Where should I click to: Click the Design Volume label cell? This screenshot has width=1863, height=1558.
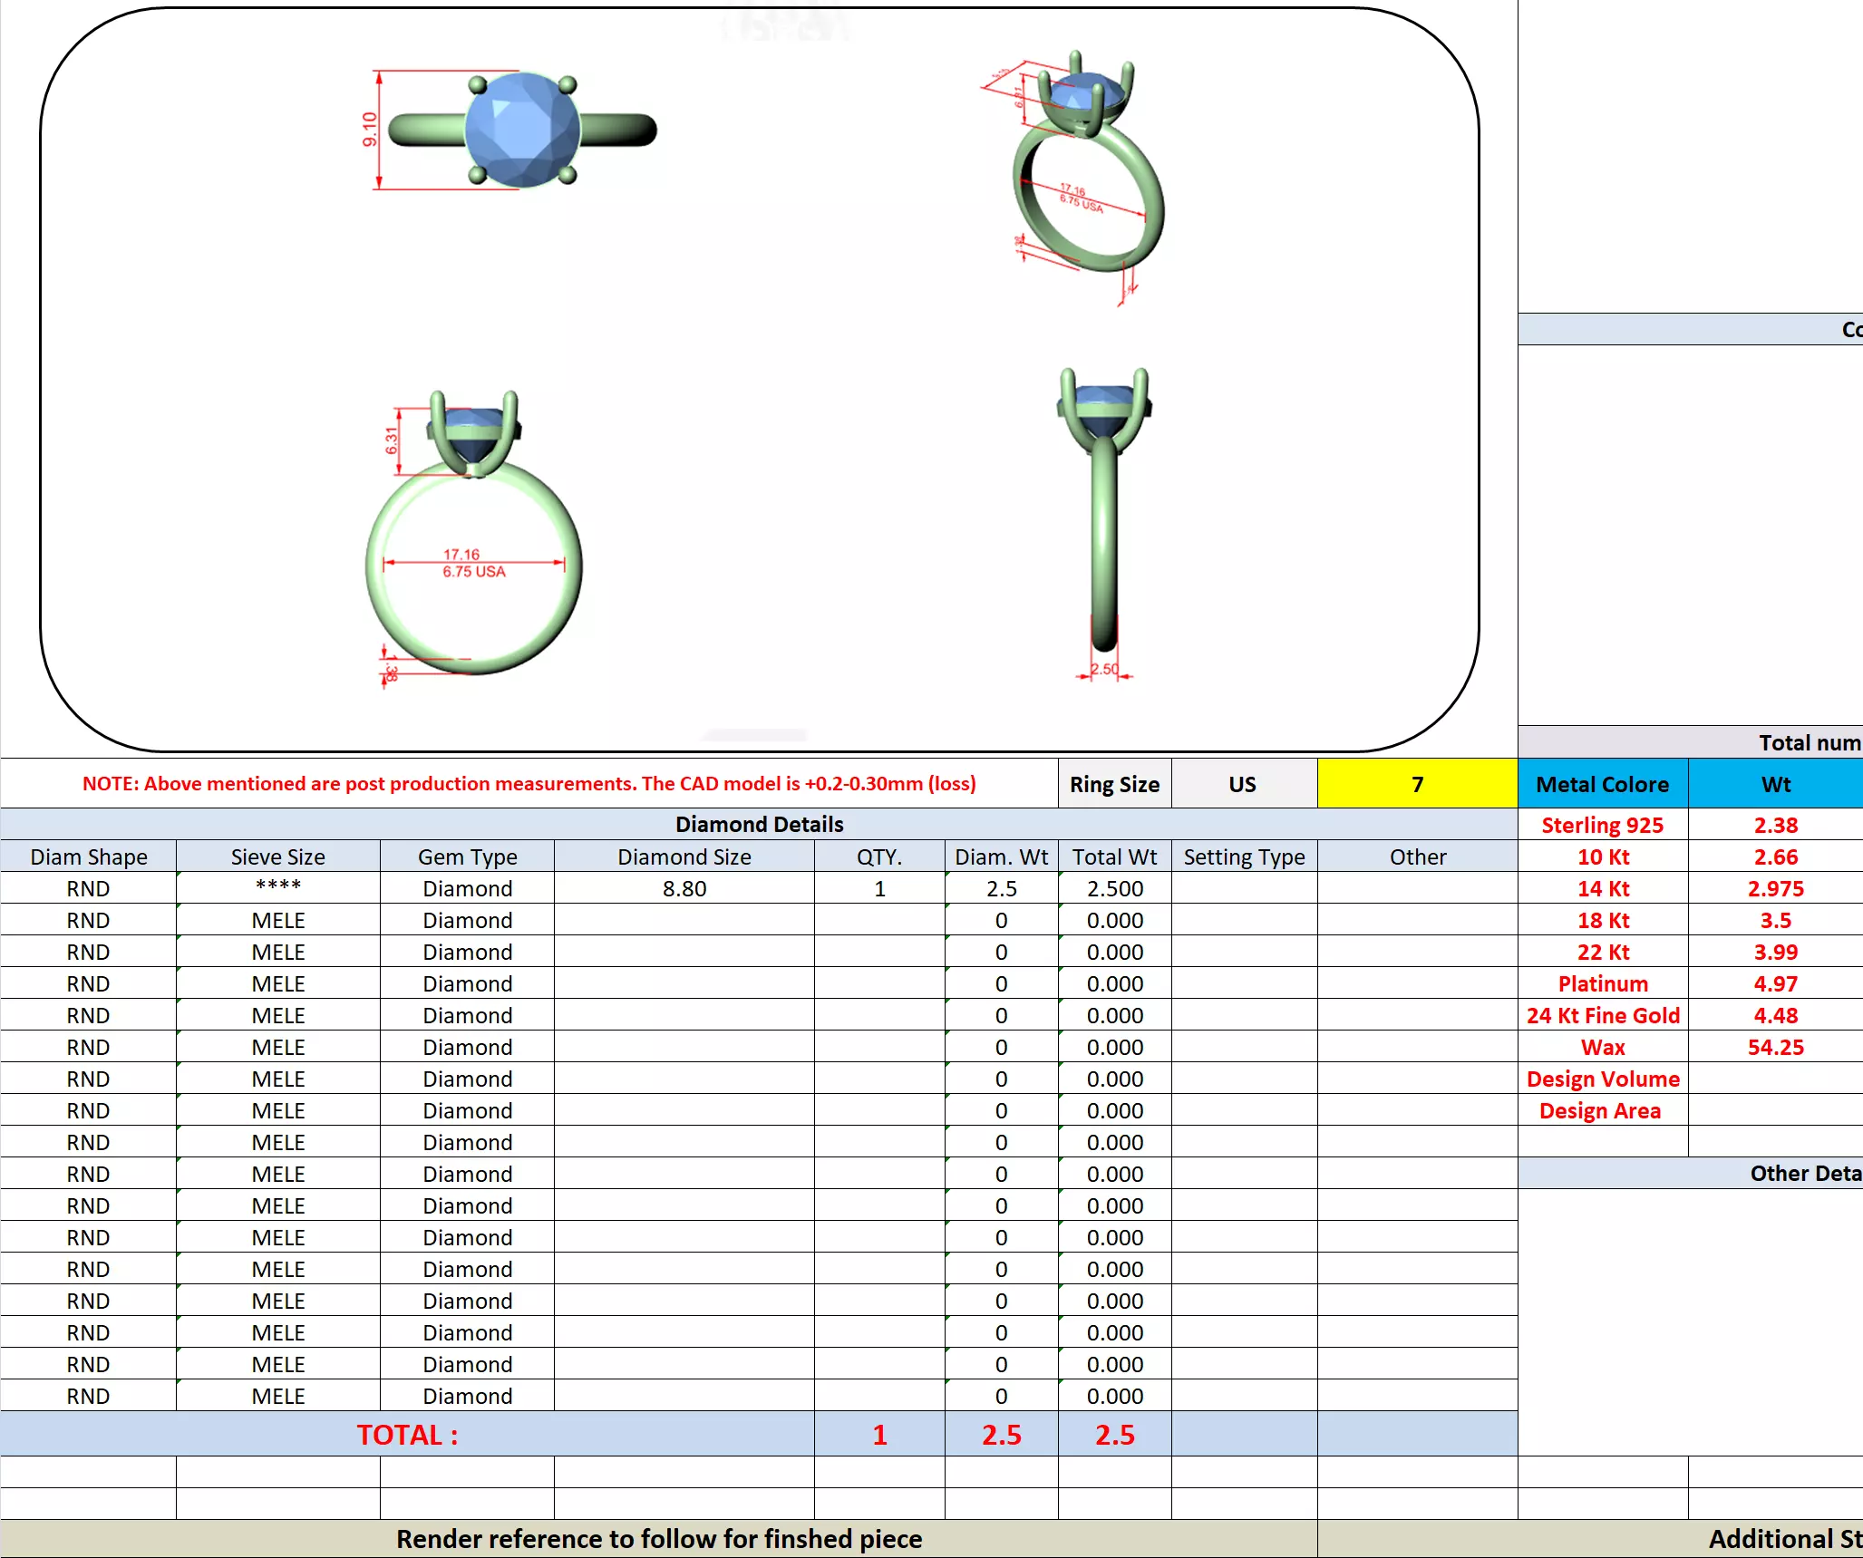(1602, 1079)
